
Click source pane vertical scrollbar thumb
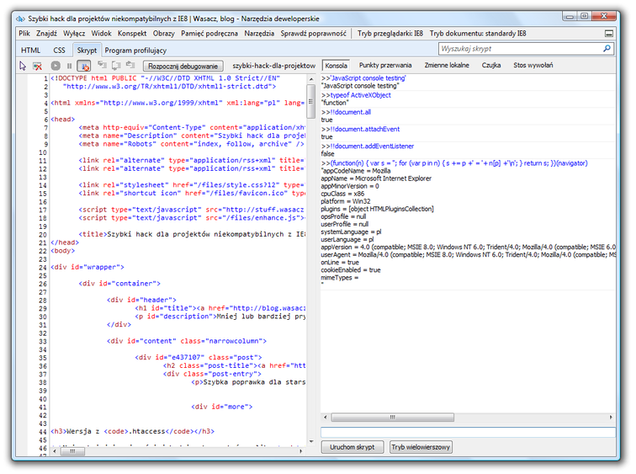311,102
